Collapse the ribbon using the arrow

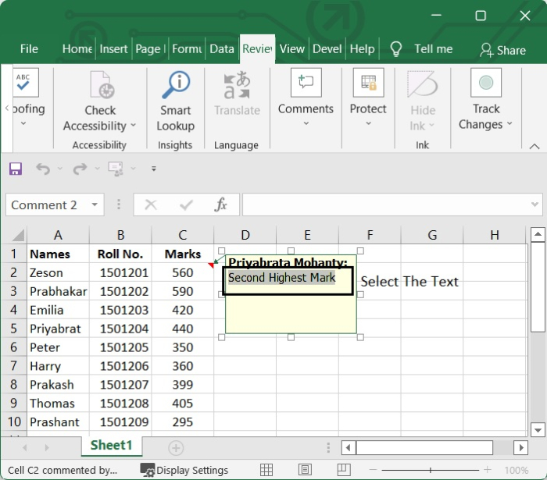point(534,146)
